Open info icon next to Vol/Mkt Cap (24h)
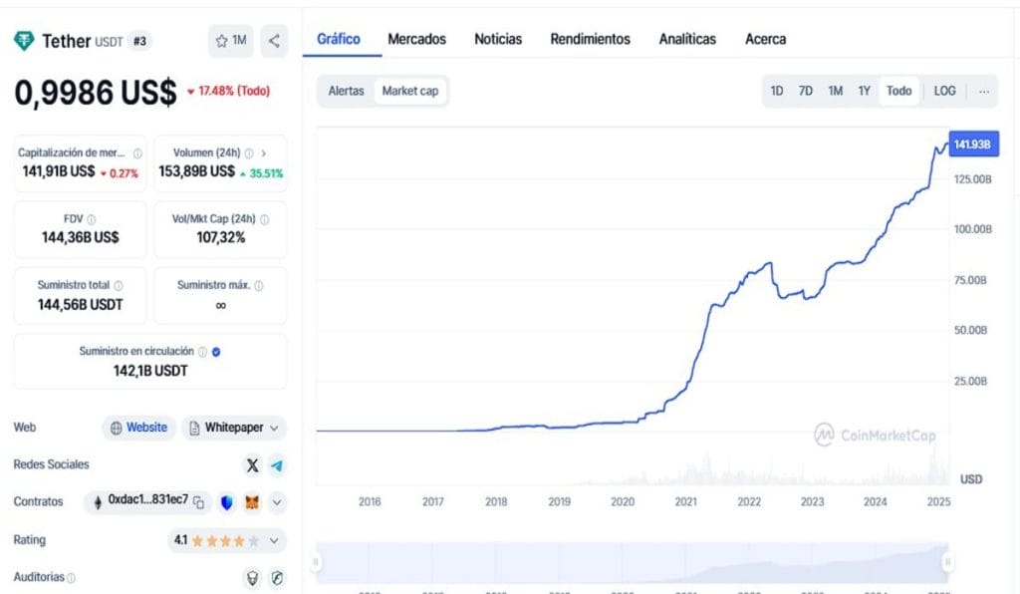The height and width of the screenshot is (594, 1020). (265, 220)
